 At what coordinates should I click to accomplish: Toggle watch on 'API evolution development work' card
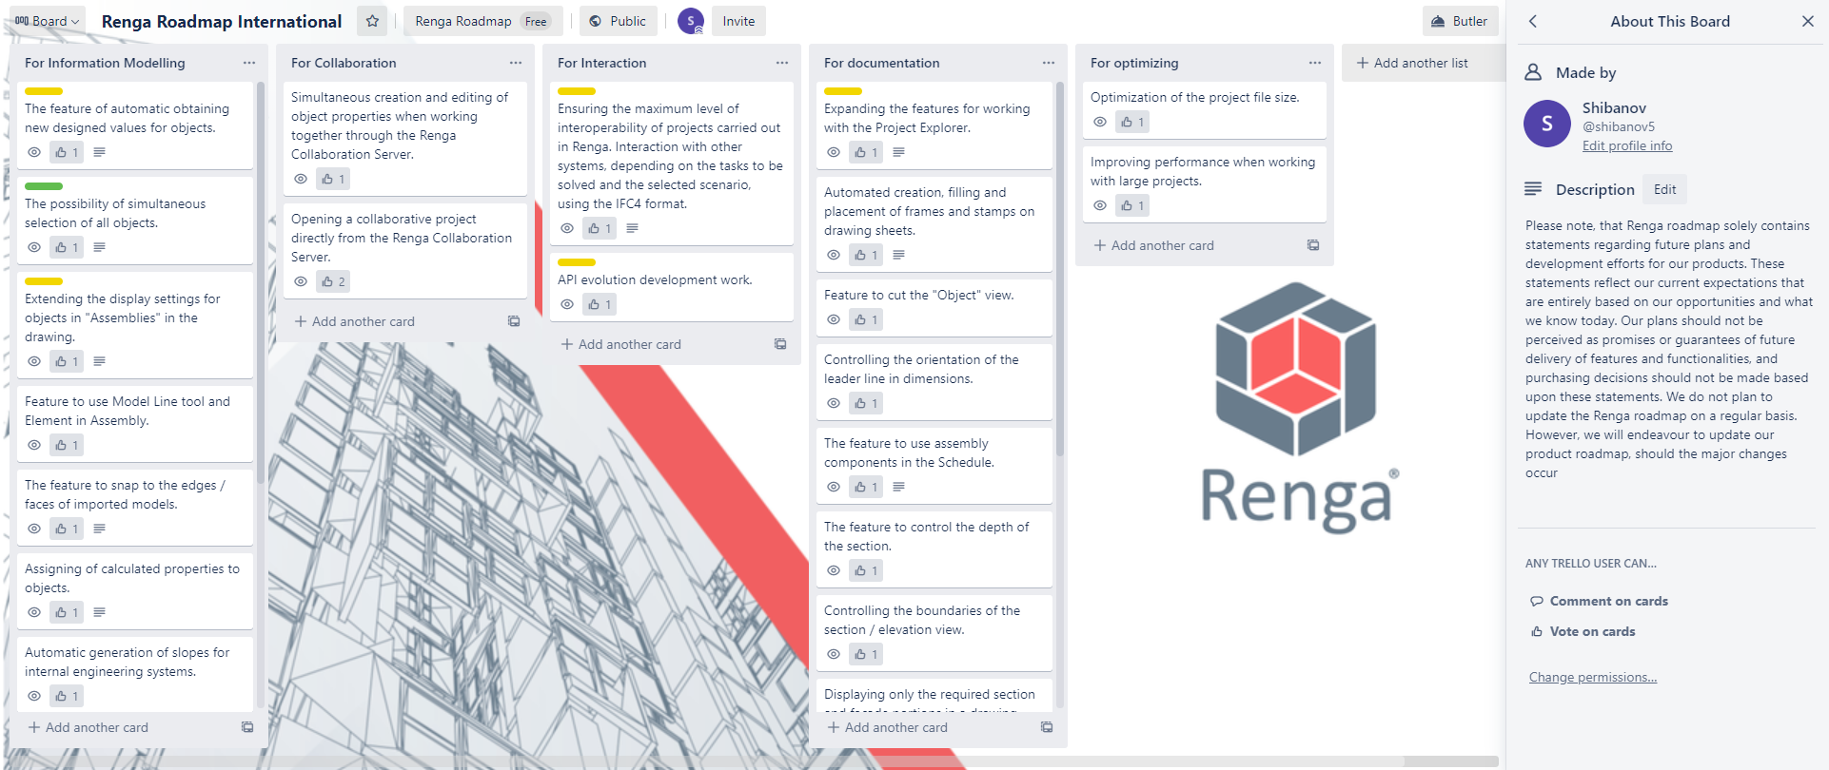pyautogui.click(x=567, y=304)
